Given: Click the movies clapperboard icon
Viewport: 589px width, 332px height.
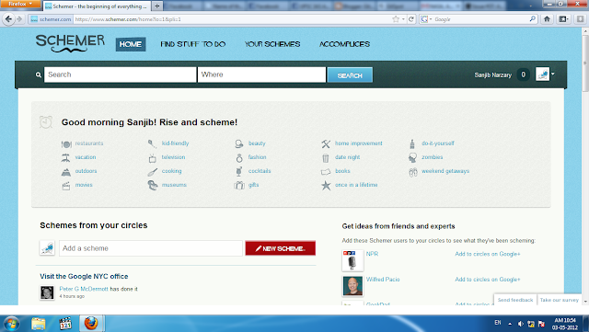Looking at the screenshot, I should [x=65, y=186].
